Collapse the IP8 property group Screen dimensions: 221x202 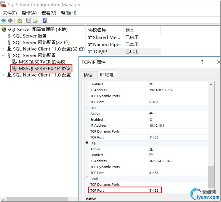point(87,107)
